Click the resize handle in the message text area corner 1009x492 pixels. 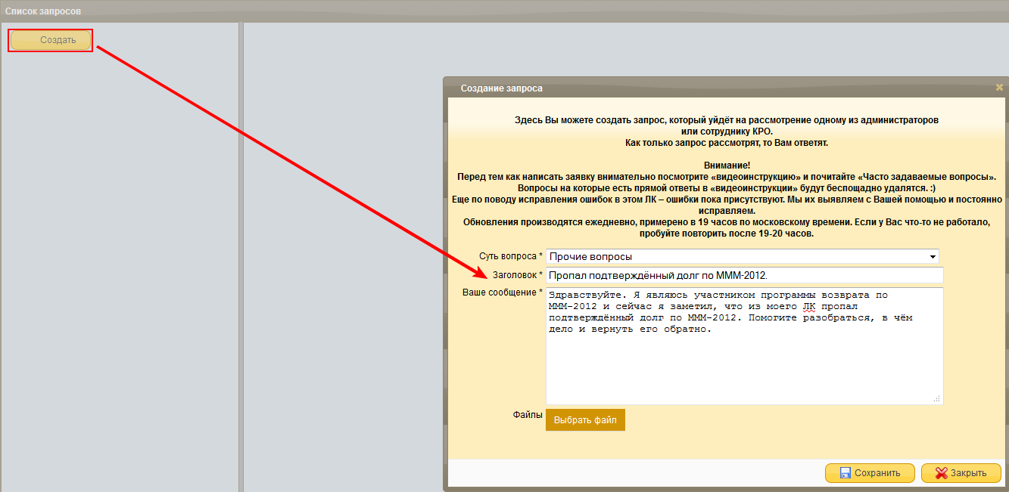coord(937,398)
